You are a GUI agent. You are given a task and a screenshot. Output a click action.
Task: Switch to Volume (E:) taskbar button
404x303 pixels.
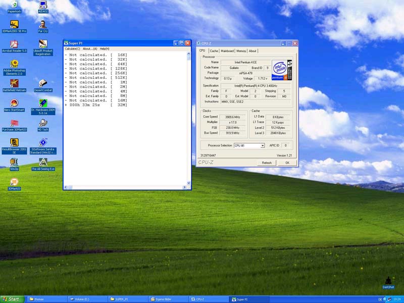(x=87, y=299)
